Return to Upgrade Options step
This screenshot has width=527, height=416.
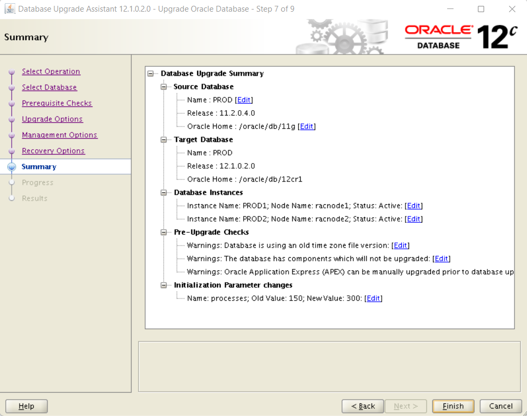click(52, 119)
